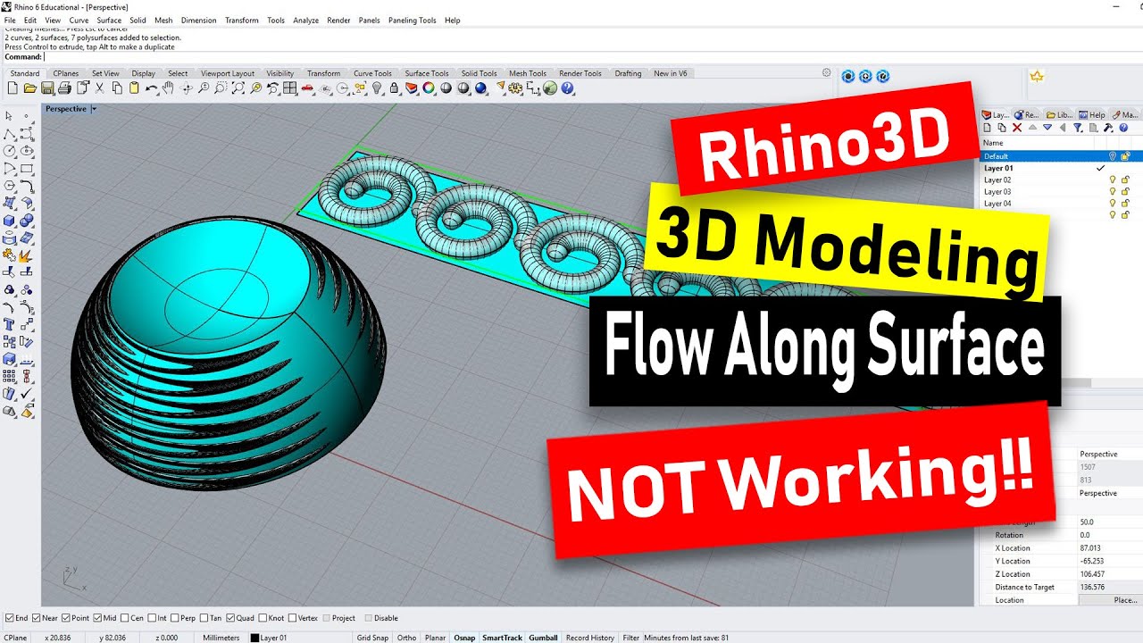Screen dimensions: 1143x643
Task: Enable the Int osnap checkbox
Action: point(152,618)
